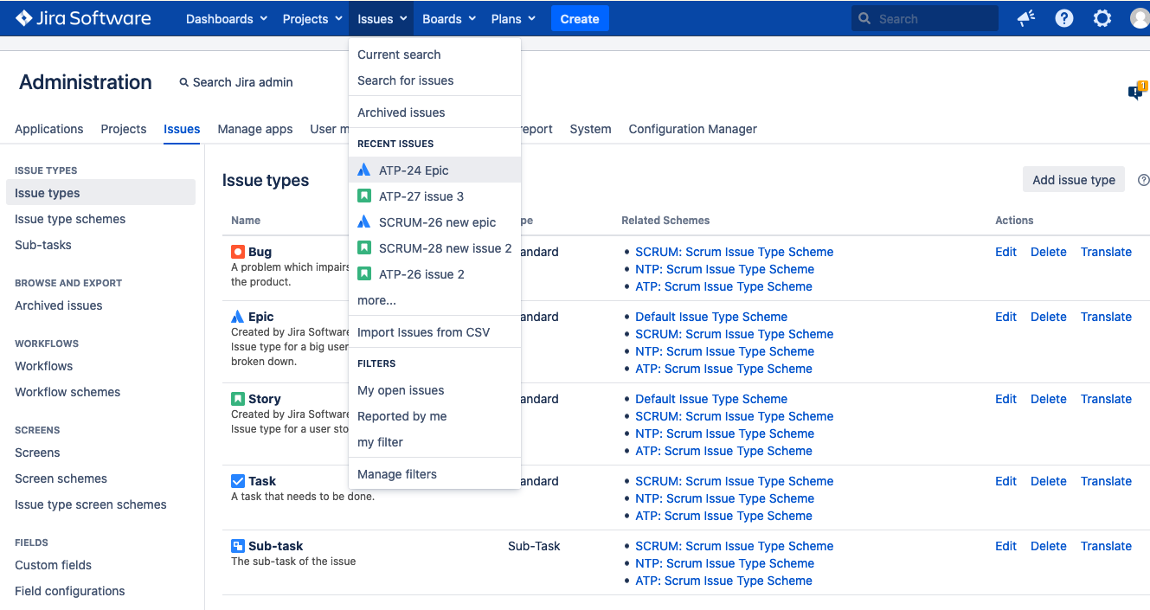Image resolution: width=1150 pixels, height=610 pixels.
Task: Click Add issue type button
Action: (x=1074, y=180)
